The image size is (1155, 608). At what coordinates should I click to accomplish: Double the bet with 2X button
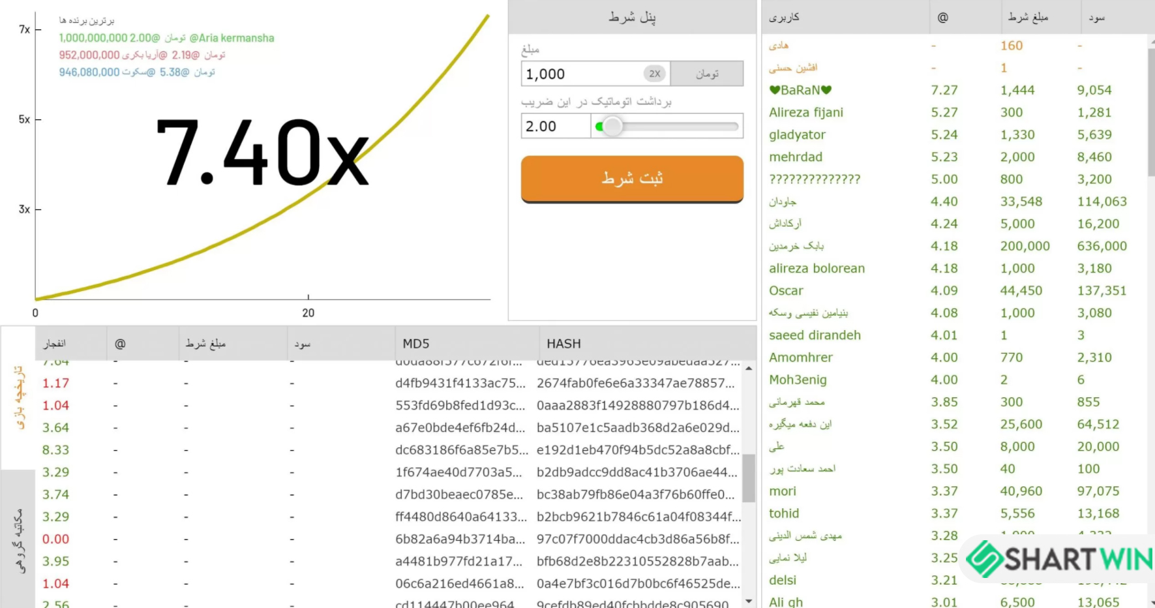pos(655,74)
